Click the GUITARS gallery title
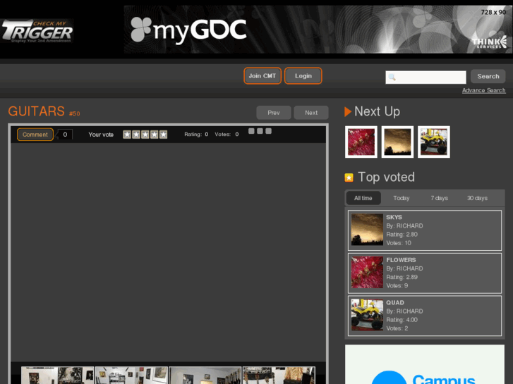 point(36,111)
